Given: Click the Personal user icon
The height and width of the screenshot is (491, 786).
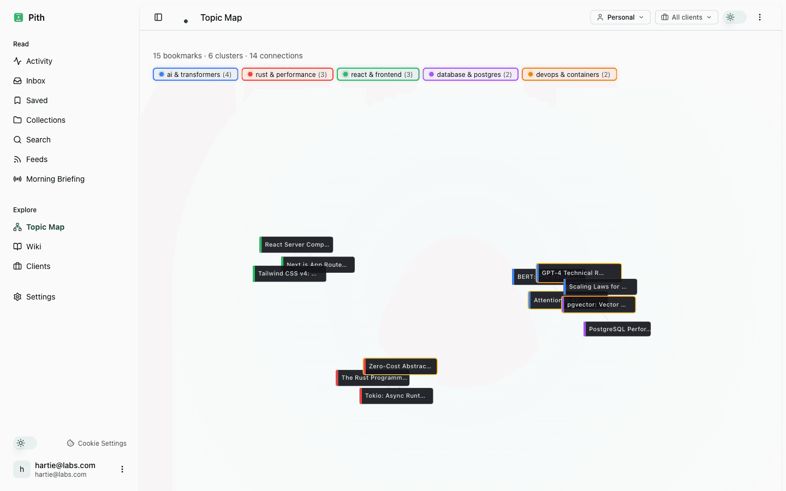Looking at the screenshot, I should click(600, 17).
